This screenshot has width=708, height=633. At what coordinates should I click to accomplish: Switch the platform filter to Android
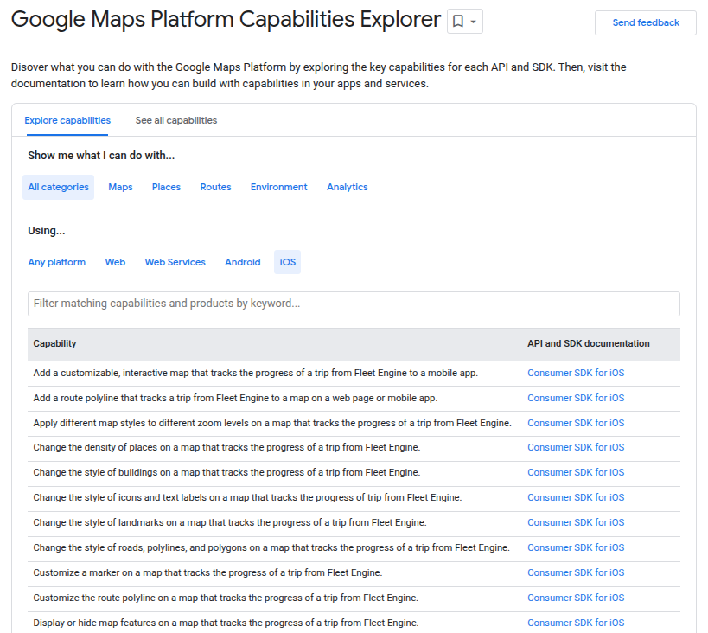tap(242, 262)
